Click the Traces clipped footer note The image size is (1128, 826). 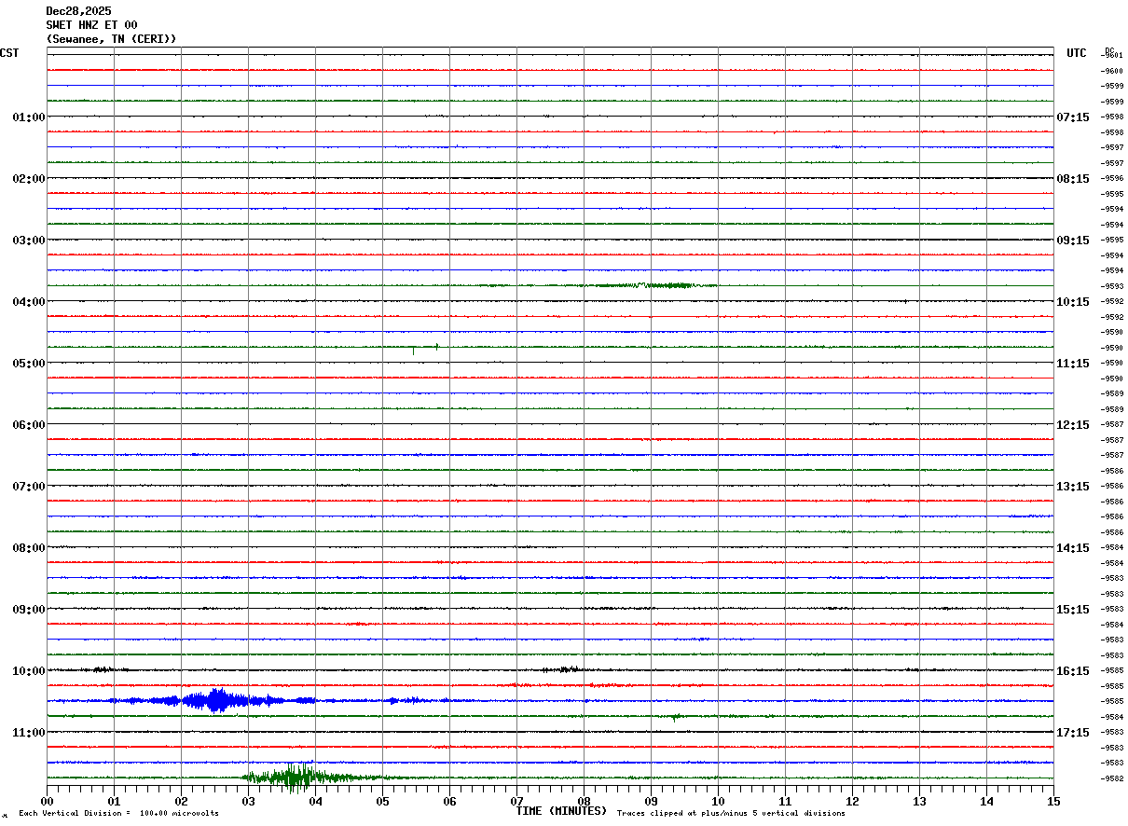731,814
